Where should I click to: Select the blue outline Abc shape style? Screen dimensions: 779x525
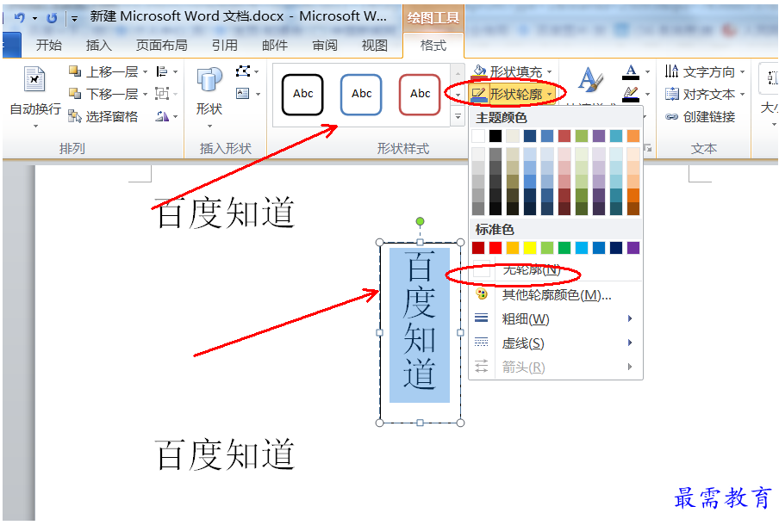coord(361,95)
